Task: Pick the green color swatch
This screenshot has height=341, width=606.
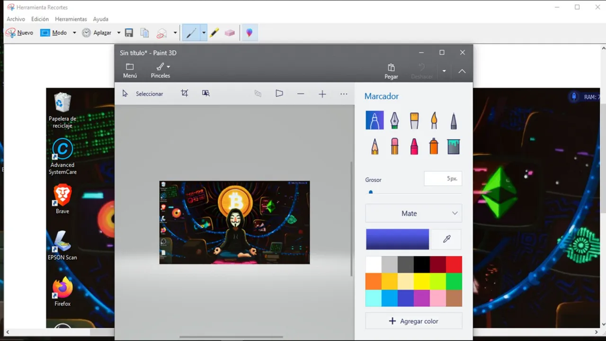Action: point(454,281)
